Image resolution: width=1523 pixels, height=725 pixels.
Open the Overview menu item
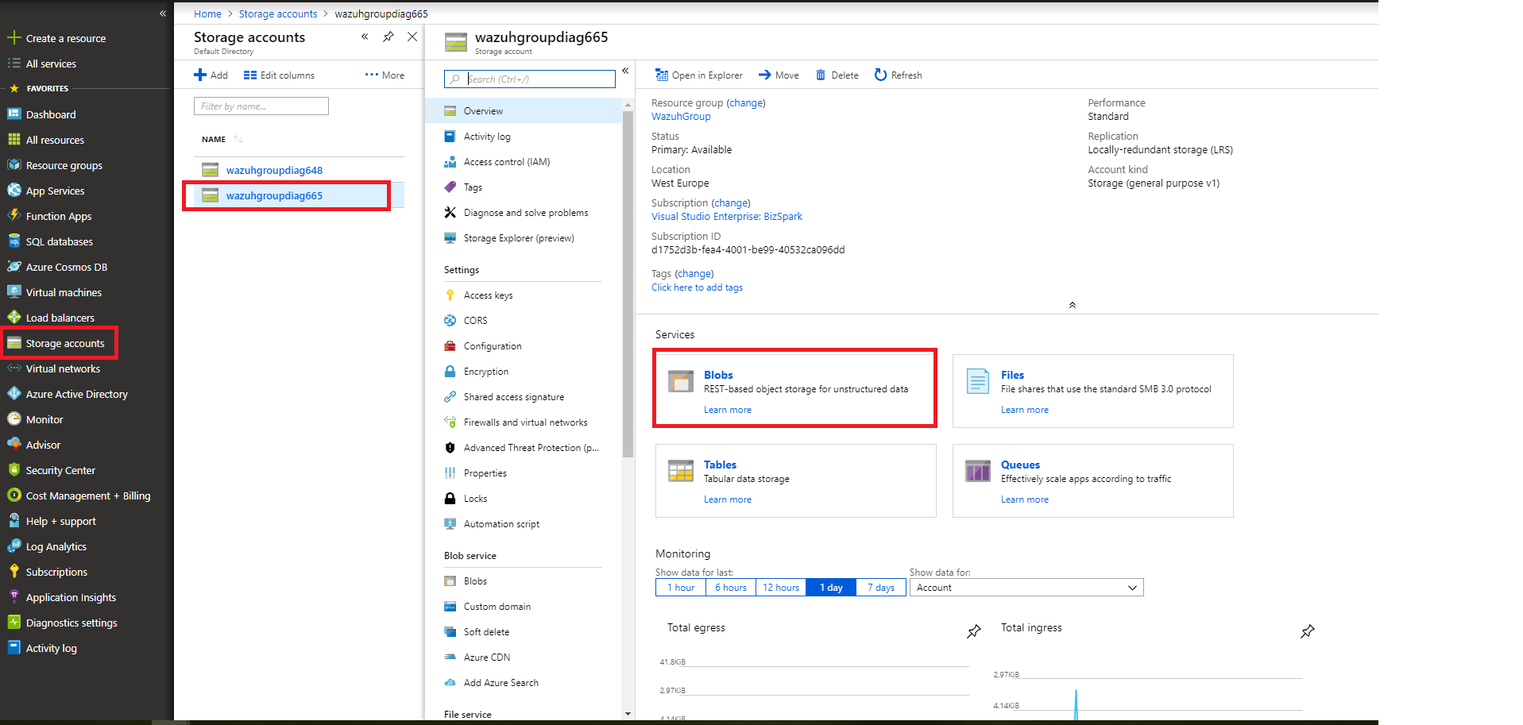523,111
